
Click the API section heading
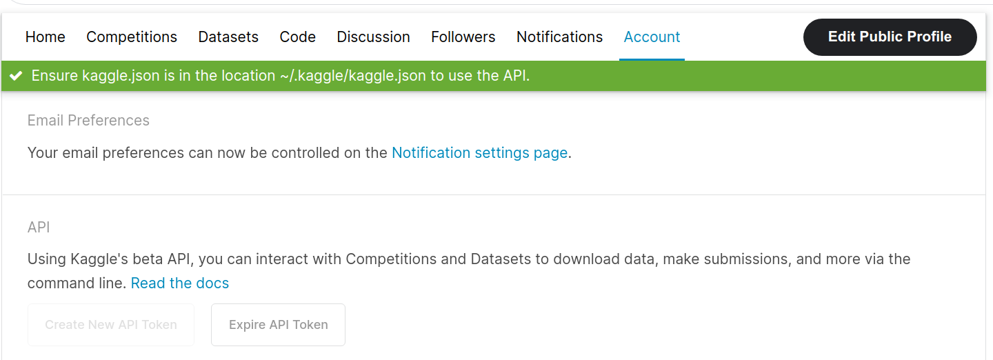point(39,228)
